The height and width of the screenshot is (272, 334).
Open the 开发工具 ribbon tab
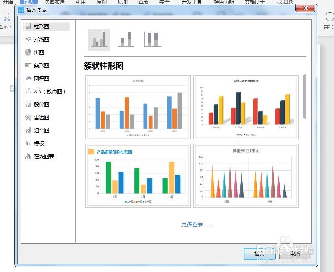192,2
